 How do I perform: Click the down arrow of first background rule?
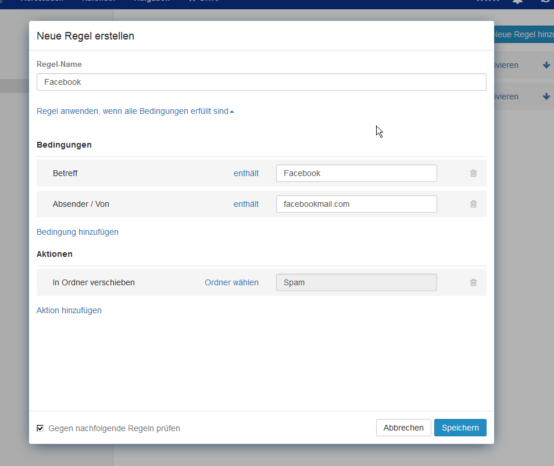[546, 65]
